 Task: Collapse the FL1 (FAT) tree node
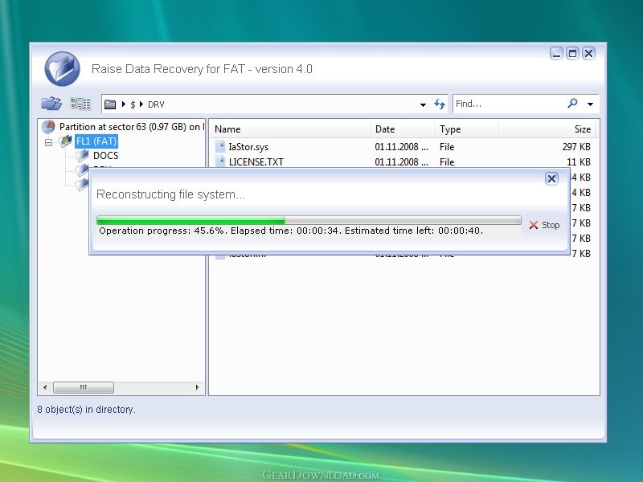(x=48, y=143)
